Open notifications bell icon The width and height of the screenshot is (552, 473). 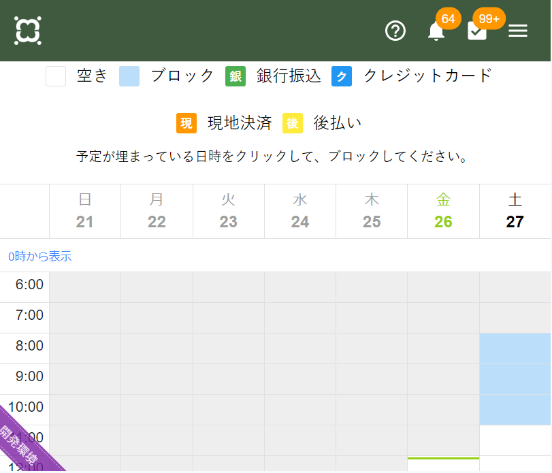(x=436, y=31)
